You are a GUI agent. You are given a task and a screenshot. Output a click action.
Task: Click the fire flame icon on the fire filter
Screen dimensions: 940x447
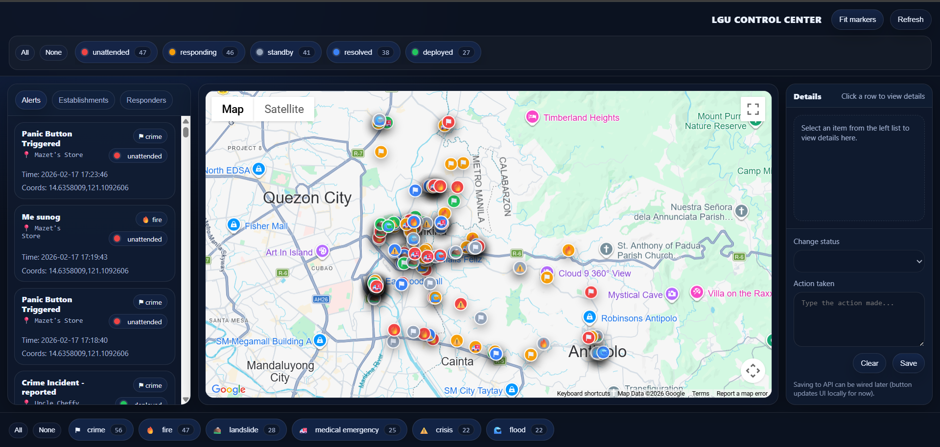click(150, 430)
